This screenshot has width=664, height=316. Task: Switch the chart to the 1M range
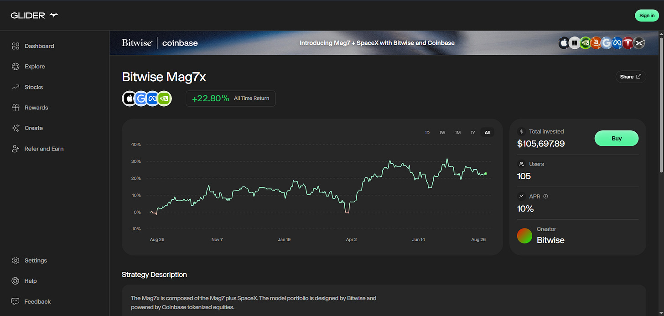[x=458, y=133]
